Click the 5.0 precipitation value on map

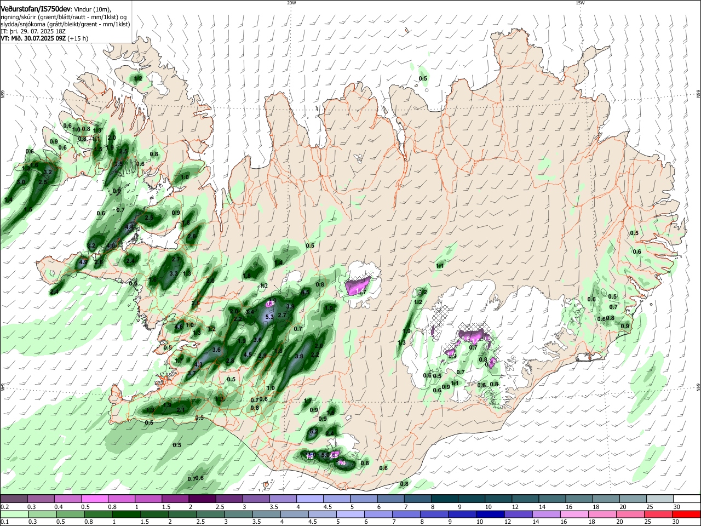[325, 455]
